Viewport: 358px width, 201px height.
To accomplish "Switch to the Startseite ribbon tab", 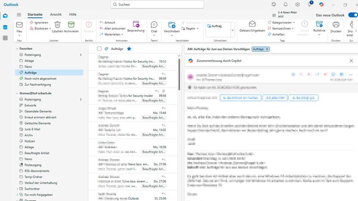I will (x=35, y=14).
